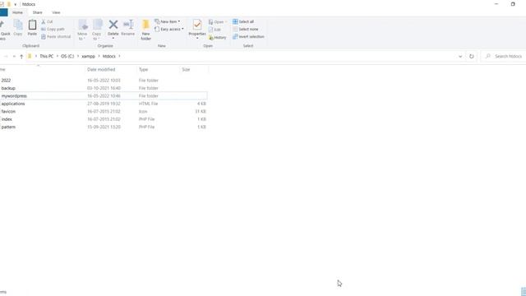Select the applications HTML file
The height and width of the screenshot is (296, 526).
104,104
